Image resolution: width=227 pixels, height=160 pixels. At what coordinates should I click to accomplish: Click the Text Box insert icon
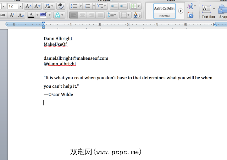tap(206, 9)
